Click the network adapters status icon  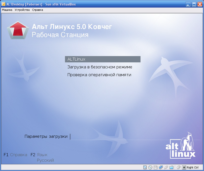pyautogui.click(x=161, y=167)
